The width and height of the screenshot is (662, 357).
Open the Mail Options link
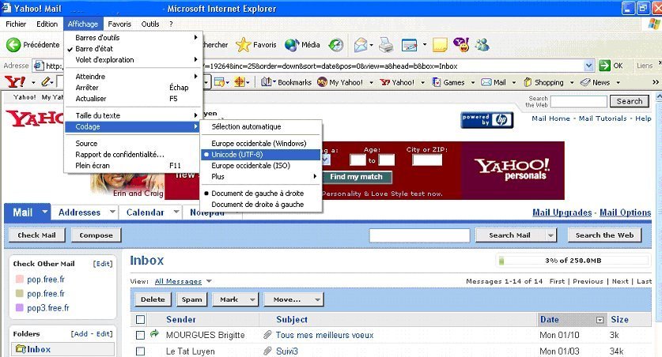[626, 212]
